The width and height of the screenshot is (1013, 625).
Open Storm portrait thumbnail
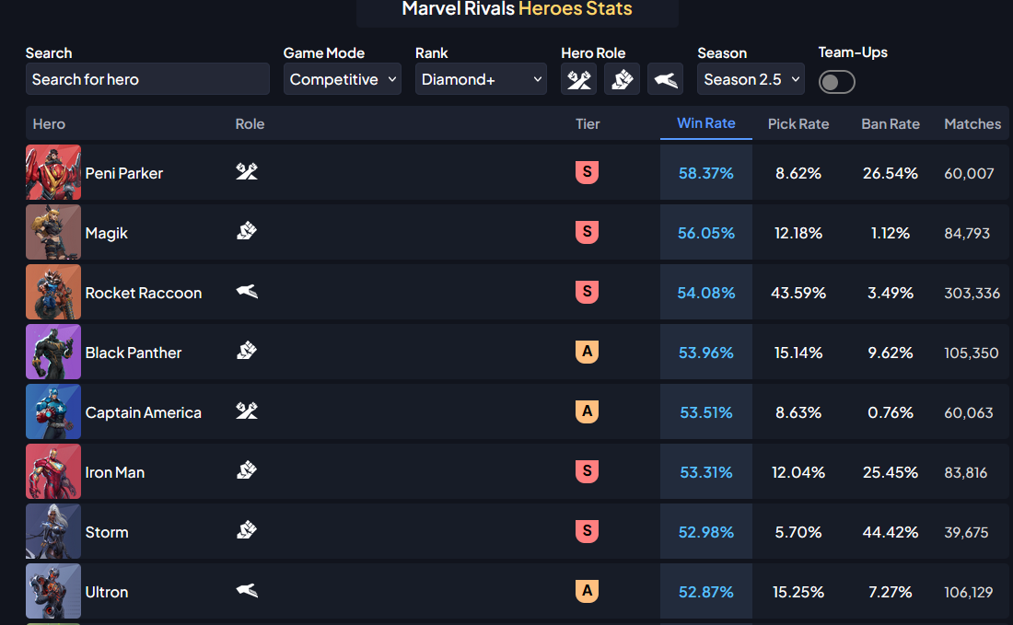(53, 531)
